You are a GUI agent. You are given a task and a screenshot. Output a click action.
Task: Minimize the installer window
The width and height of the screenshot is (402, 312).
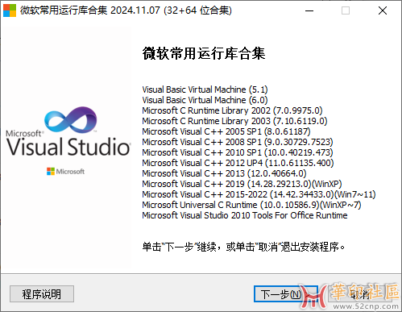click(x=309, y=10)
